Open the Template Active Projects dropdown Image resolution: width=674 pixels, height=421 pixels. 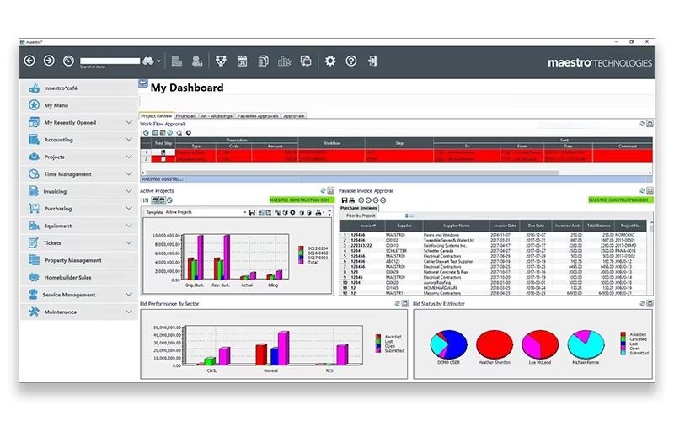click(245, 213)
